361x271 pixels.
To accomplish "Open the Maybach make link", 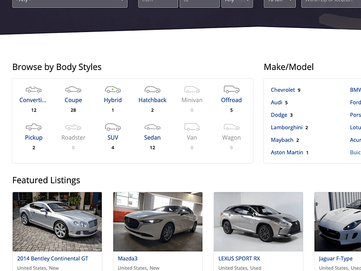I will [x=282, y=140].
